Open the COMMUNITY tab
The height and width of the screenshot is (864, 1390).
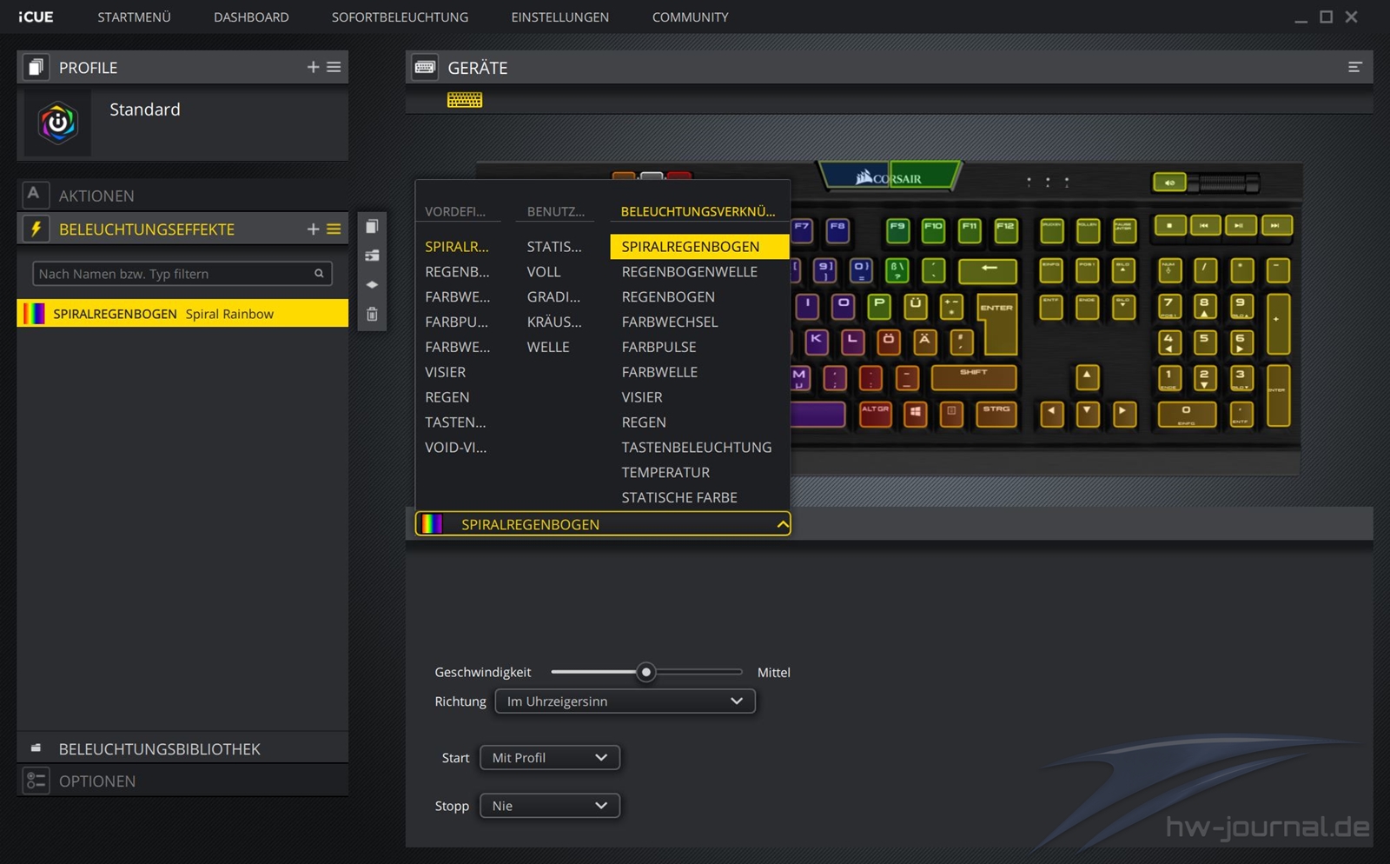click(690, 17)
